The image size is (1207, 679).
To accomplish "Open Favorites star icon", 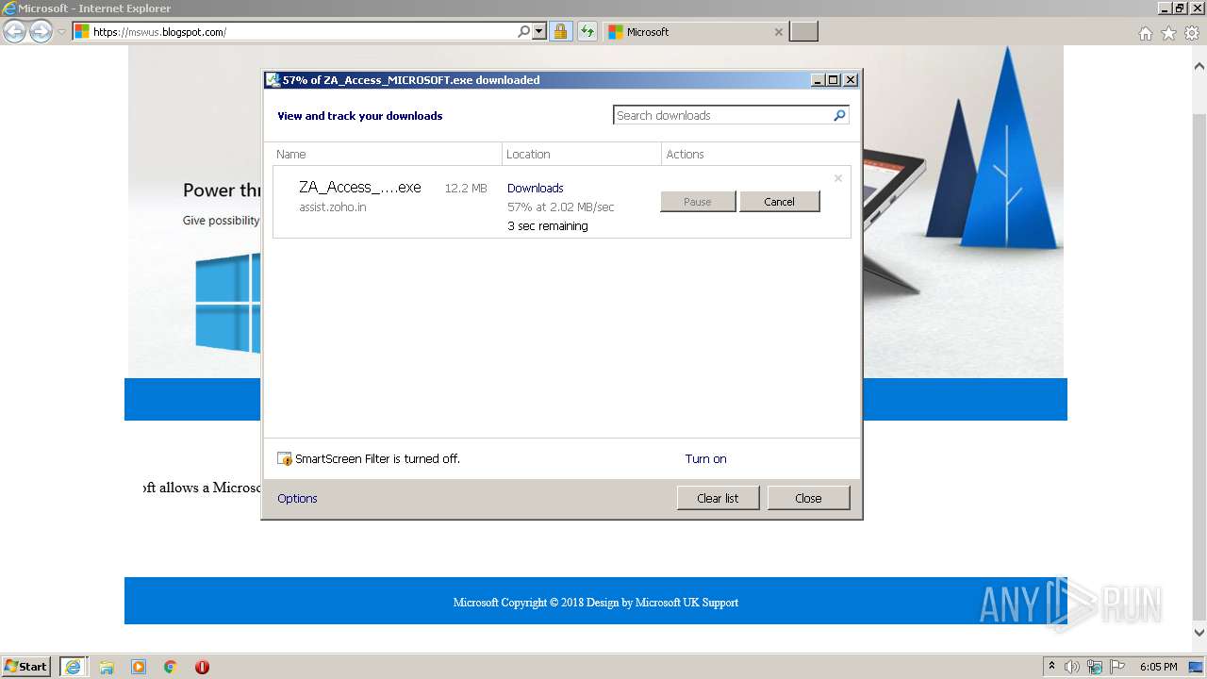I will click(1168, 33).
